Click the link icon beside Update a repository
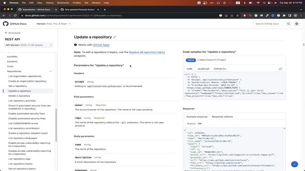This screenshot has height=171, width=305. (x=115, y=37)
